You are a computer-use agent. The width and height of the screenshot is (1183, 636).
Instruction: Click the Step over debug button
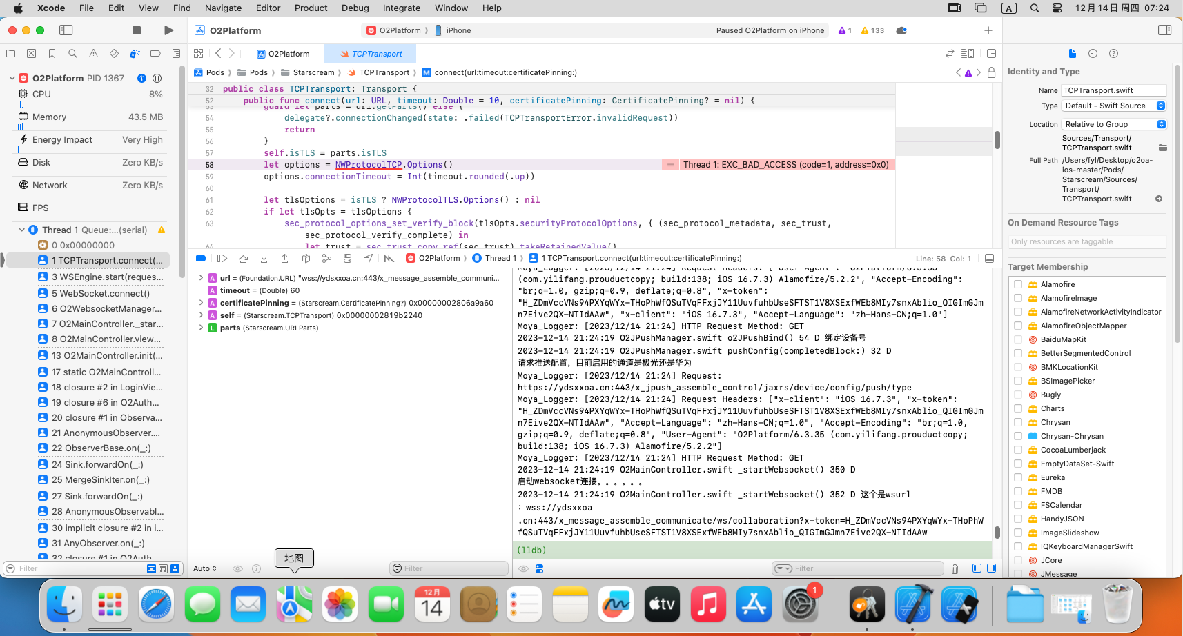pyautogui.click(x=243, y=259)
